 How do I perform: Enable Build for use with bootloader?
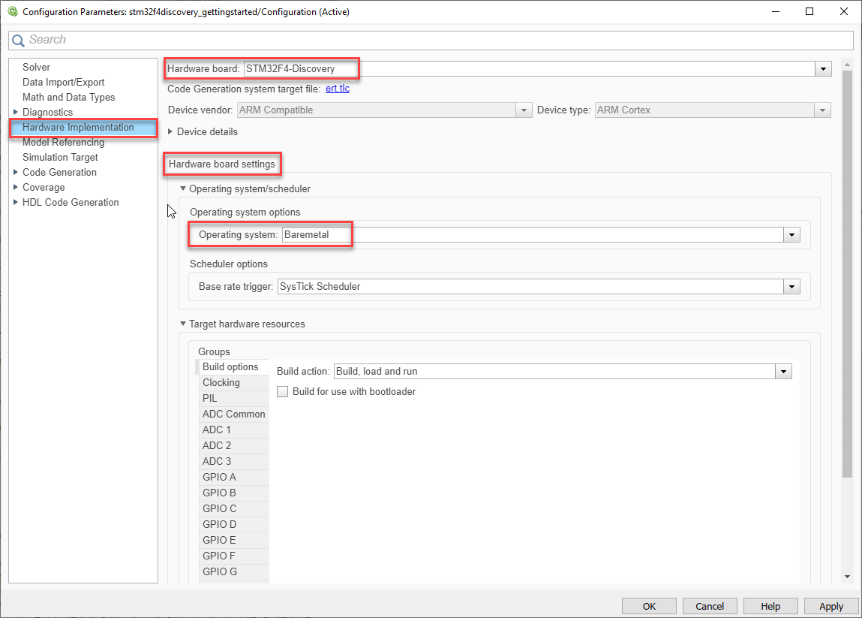[x=283, y=392]
